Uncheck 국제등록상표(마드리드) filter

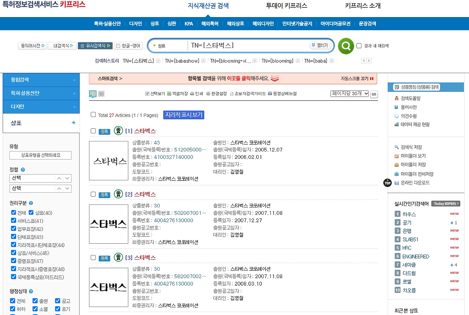14,277
